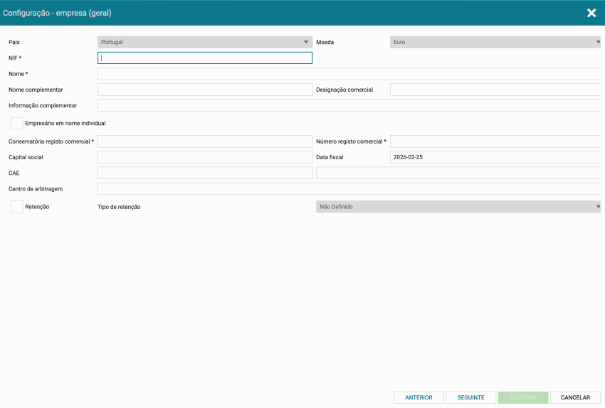Select the Capital social field

pos(204,157)
